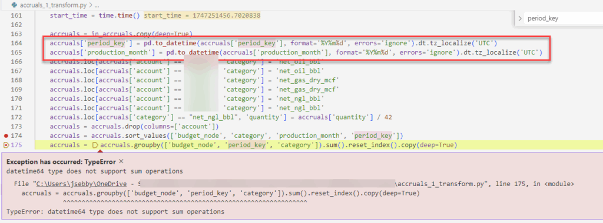Click line number 168 in gutter
The image size is (603, 223).
[16, 80]
